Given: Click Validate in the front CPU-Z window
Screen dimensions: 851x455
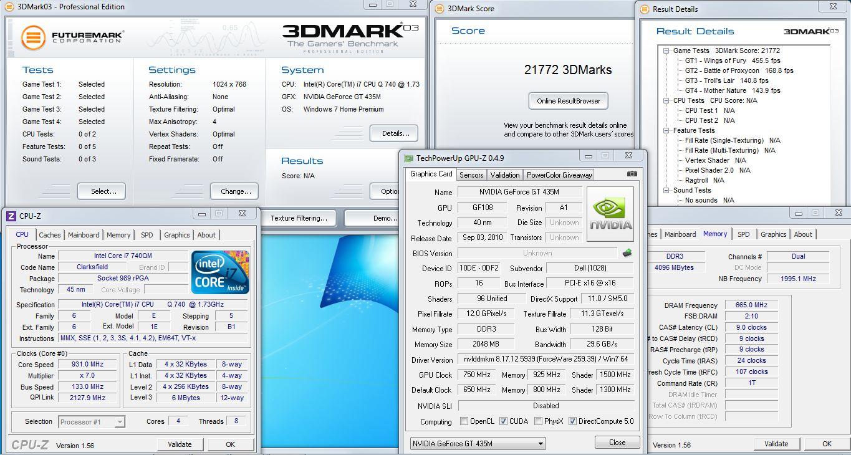Looking at the screenshot, I should (180, 444).
